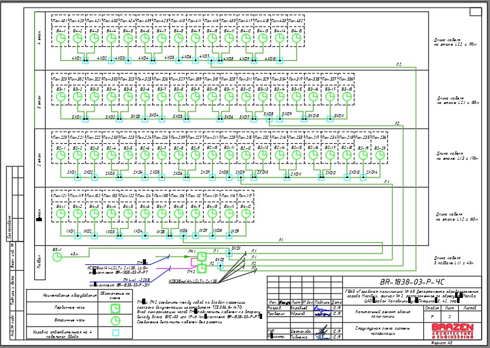Screen dimensions: 490x348
Task: Select junction box square in legend table
Action: (116, 333)
